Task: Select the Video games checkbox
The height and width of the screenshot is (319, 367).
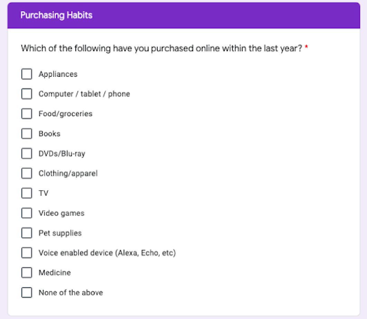Action: (x=27, y=213)
